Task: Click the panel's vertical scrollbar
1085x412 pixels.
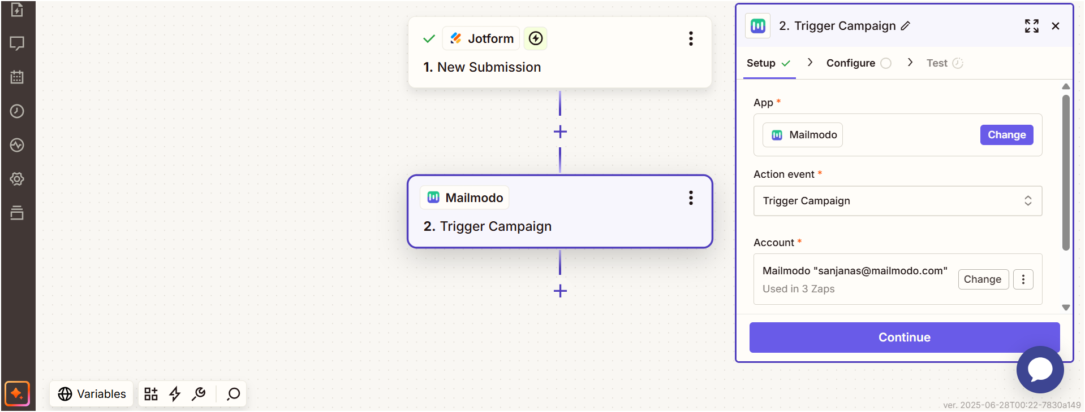Action: coord(1066,172)
